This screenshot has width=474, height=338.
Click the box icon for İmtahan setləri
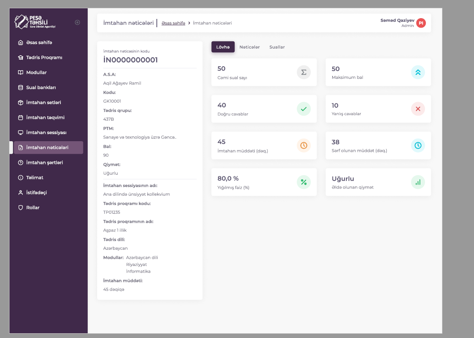[x=21, y=103]
